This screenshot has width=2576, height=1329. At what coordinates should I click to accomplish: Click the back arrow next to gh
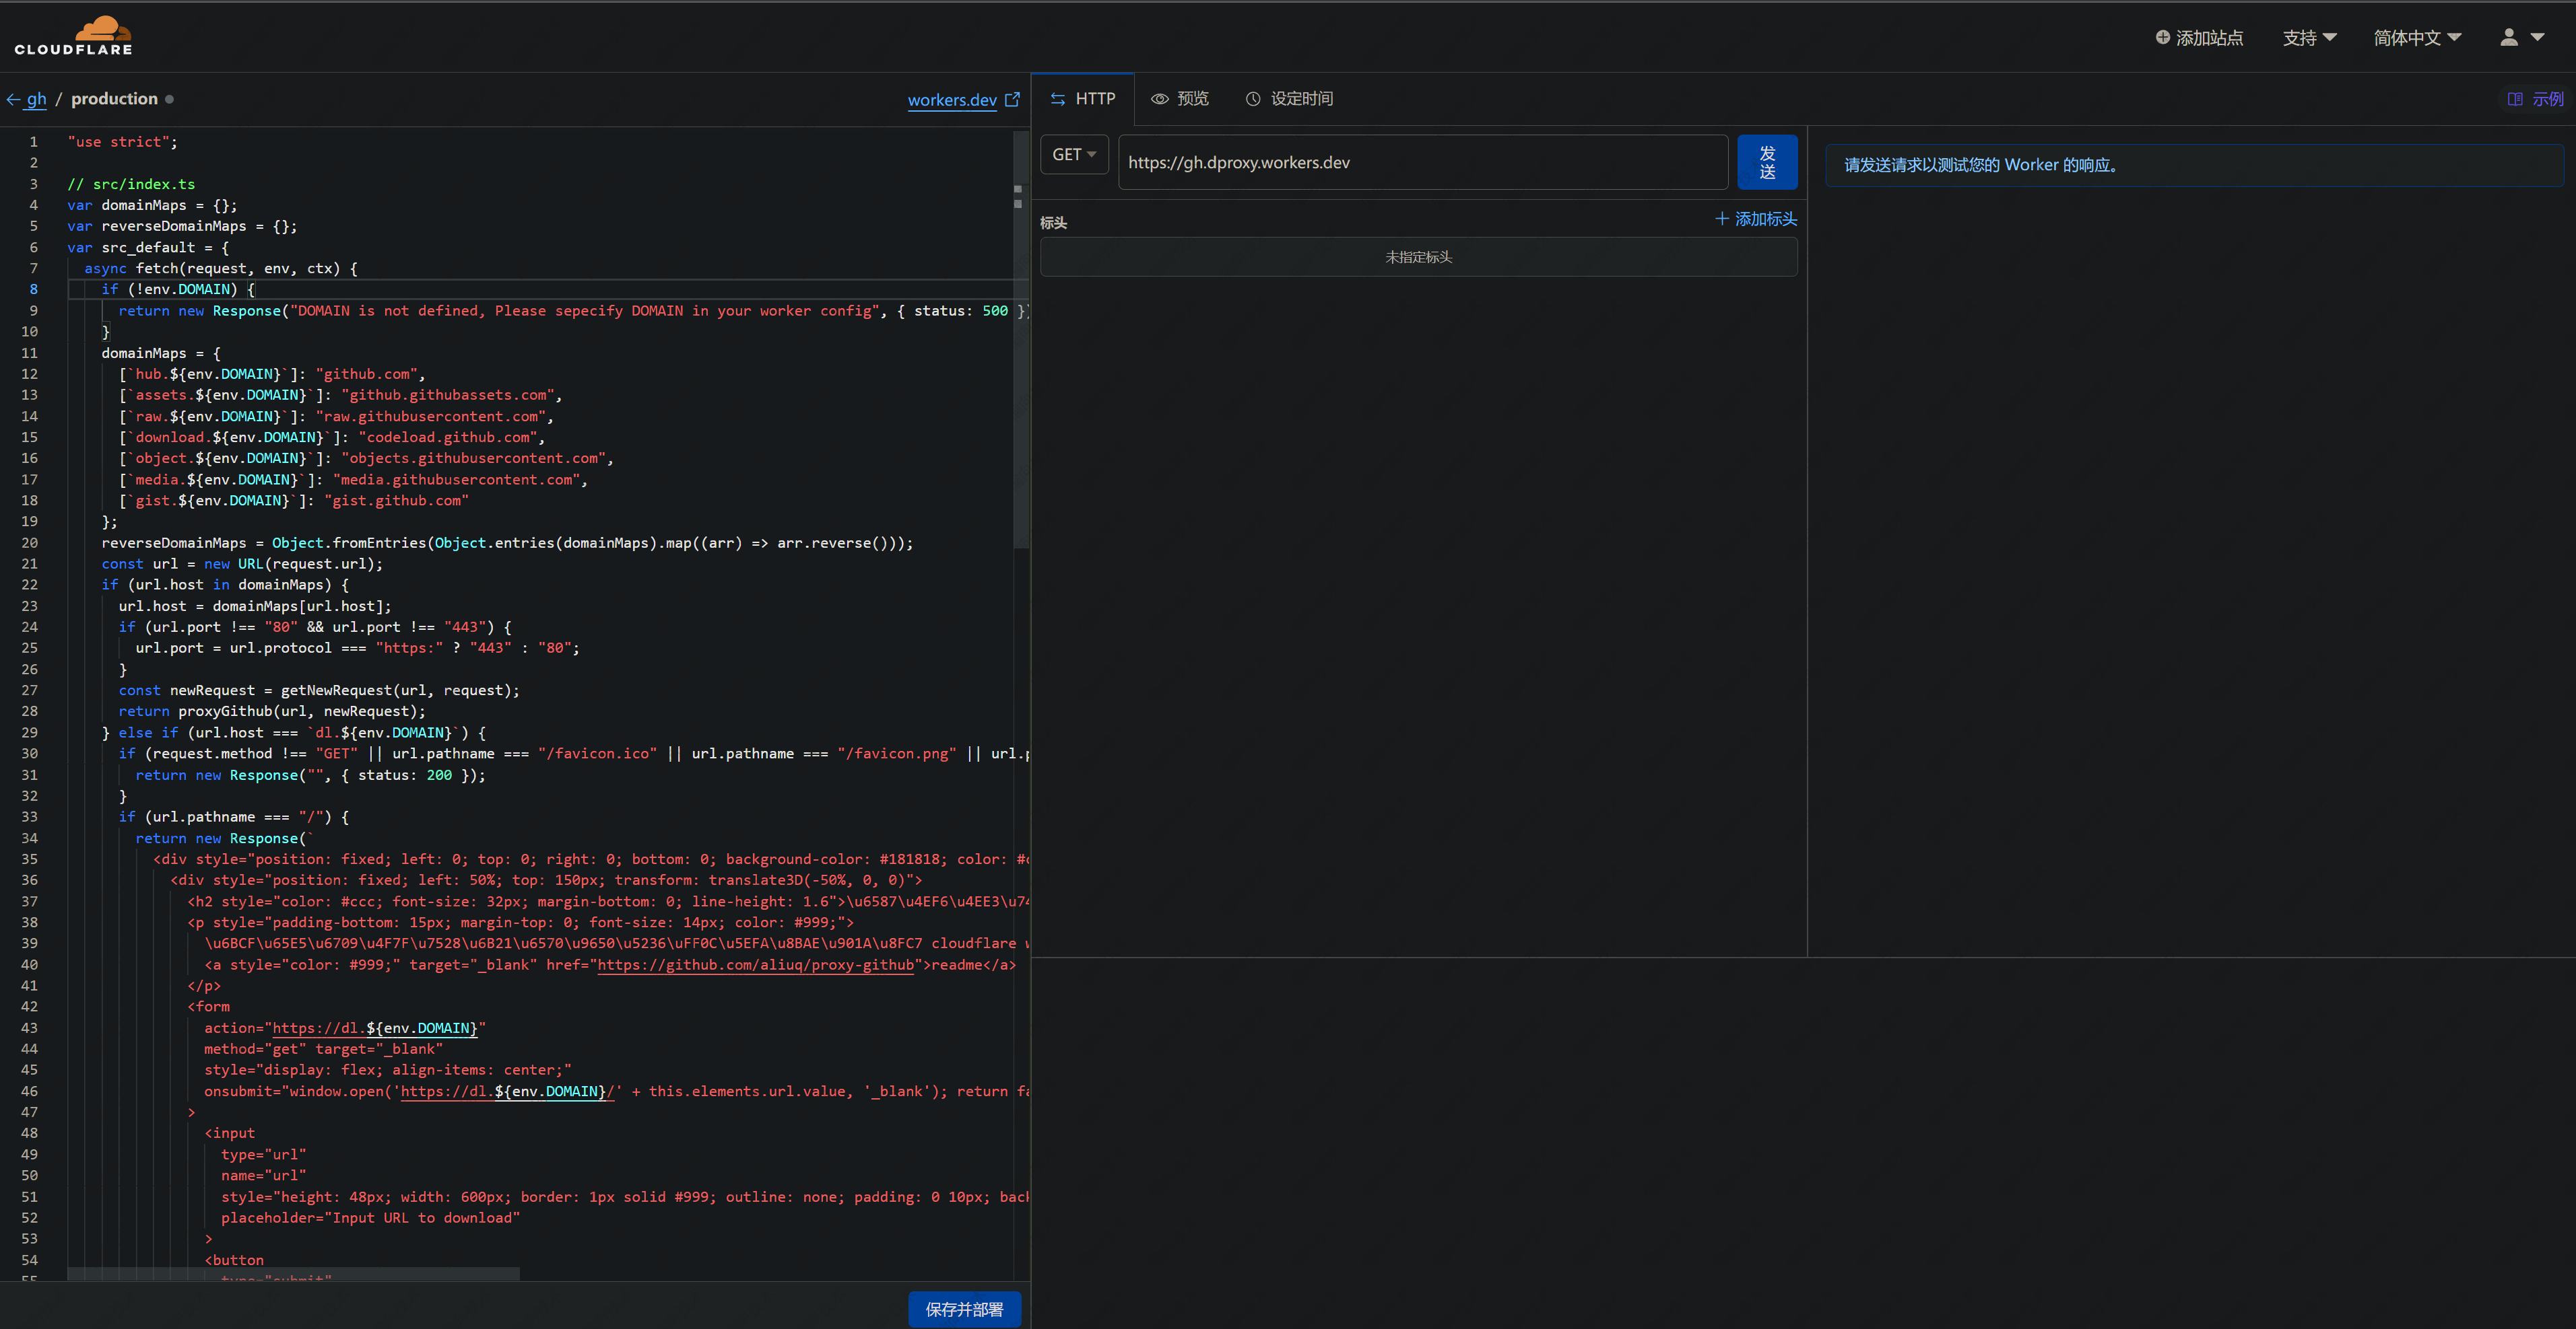coord(13,99)
